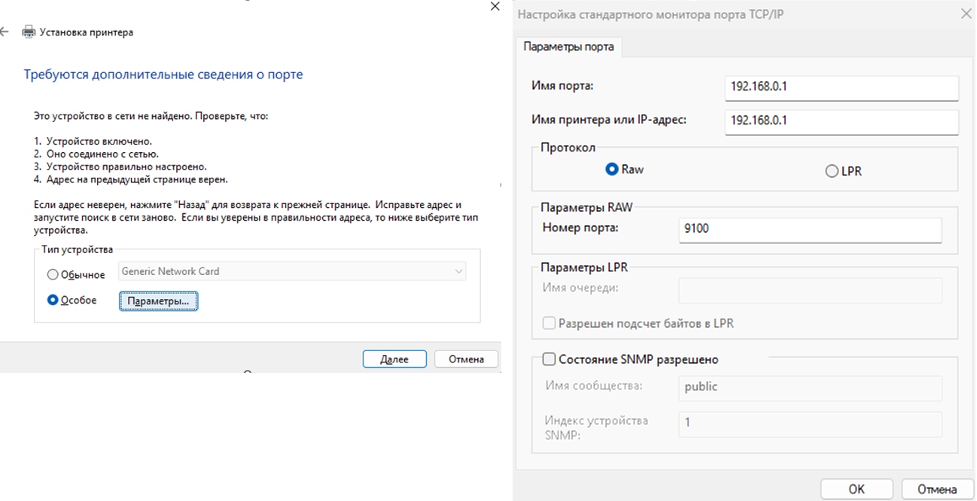Click the printer icon beside Установка принтера

click(29, 32)
